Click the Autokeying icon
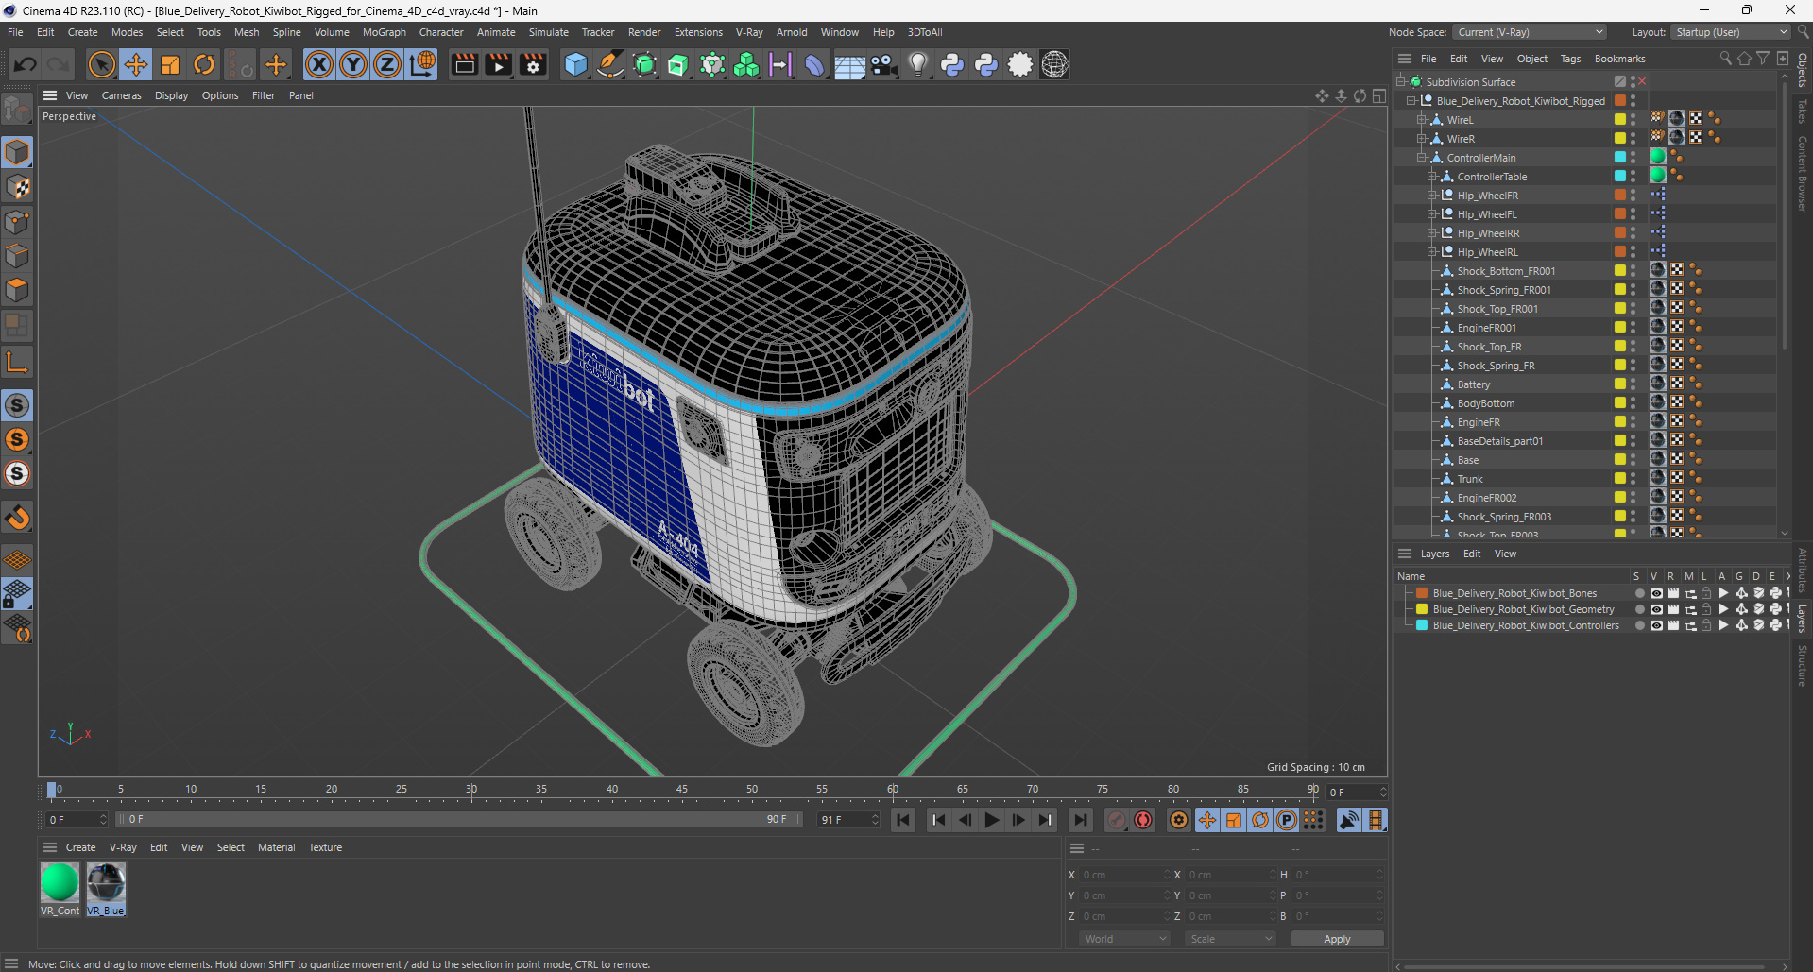Screen dimensions: 1813x972 click(x=1143, y=820)
